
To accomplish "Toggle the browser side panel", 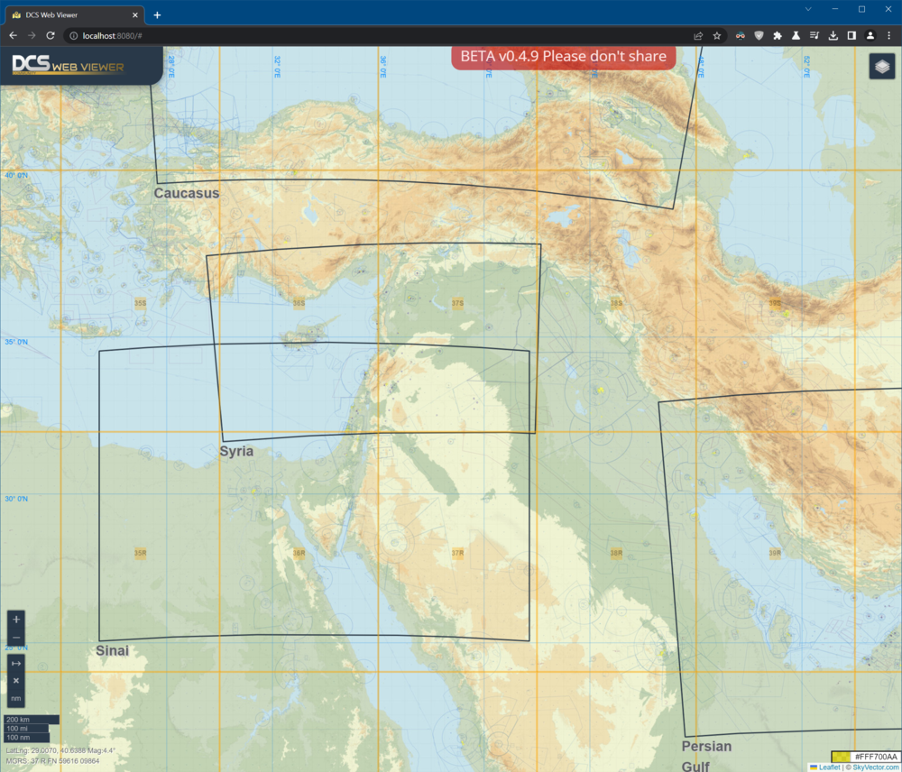I will tap(851, 36).
